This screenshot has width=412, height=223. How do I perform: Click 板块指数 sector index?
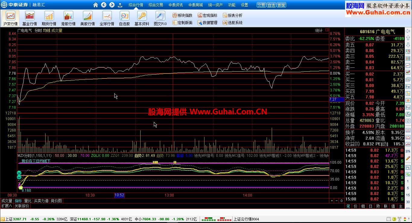182,15
